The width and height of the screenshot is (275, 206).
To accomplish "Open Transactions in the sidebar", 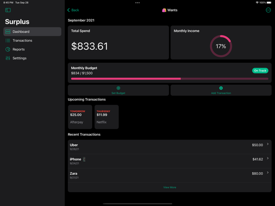I will tap(32, 40).
